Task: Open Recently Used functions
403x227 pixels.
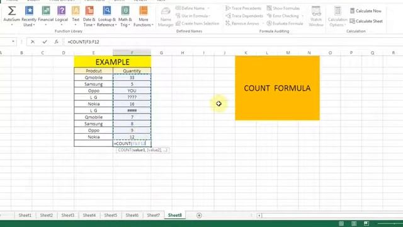Action: 29,16
